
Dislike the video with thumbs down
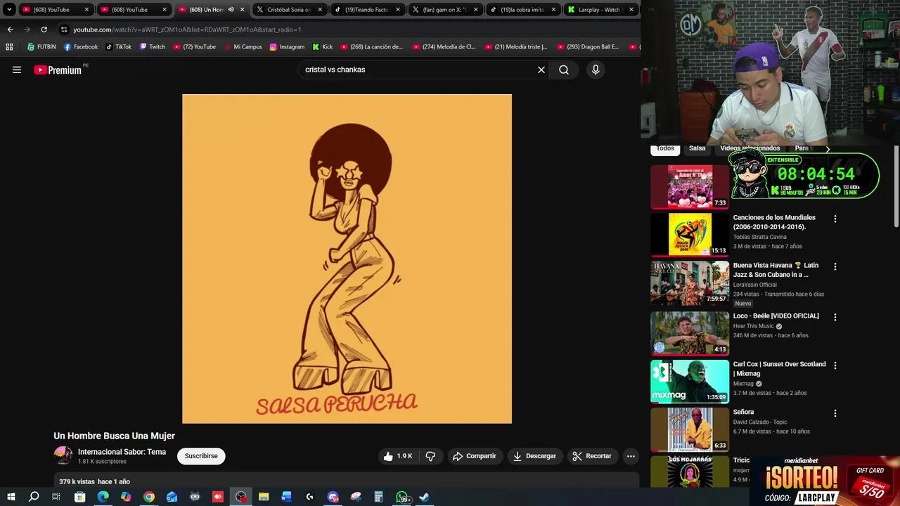[x=430, y=456]
